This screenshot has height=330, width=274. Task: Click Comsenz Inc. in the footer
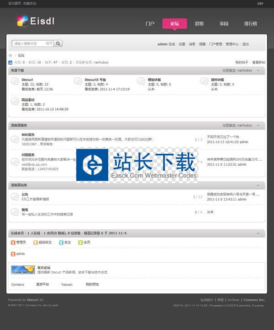click(x=254, y=300)
